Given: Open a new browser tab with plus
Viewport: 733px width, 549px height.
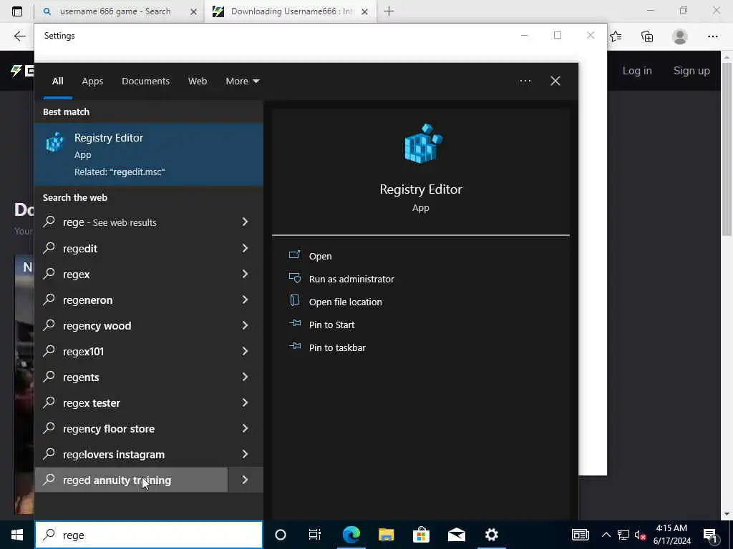Looking at the screenshot, I should point(389,11).
